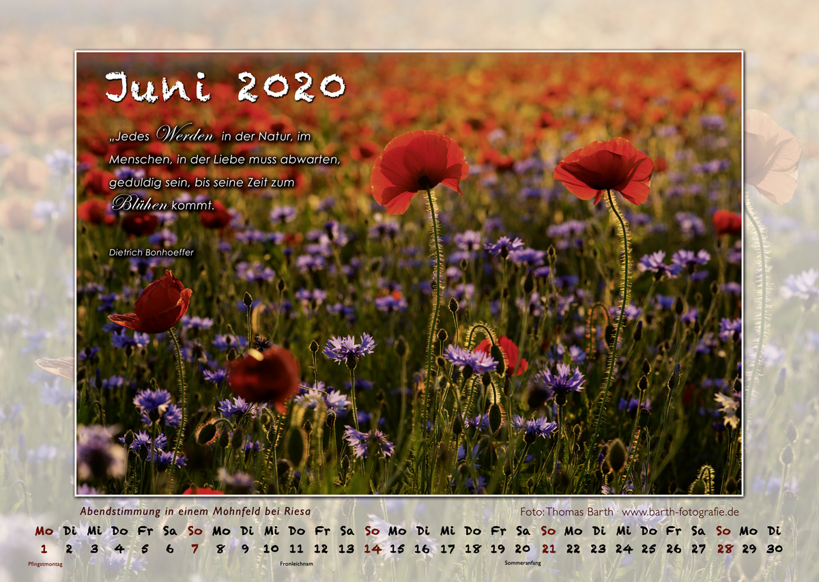Select the caption "Abendstimmung in einem Mohnfeld bei Riesa"

tap(195, 511)
